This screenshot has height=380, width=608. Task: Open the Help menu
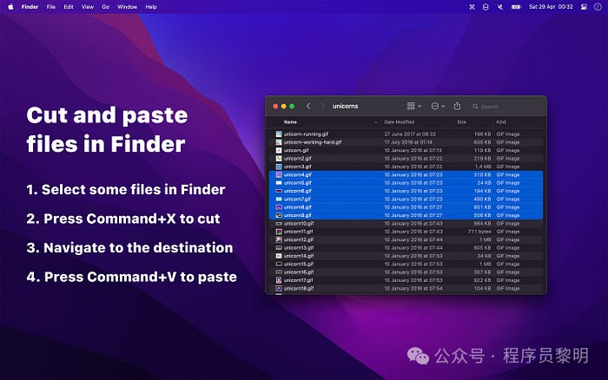click(151, 7)
